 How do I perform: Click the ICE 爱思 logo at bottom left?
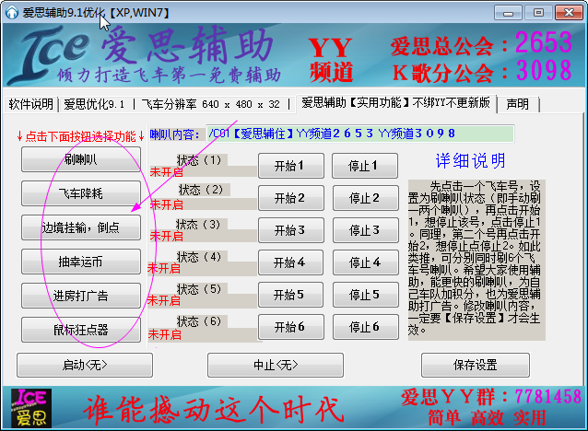pos(31,408)
